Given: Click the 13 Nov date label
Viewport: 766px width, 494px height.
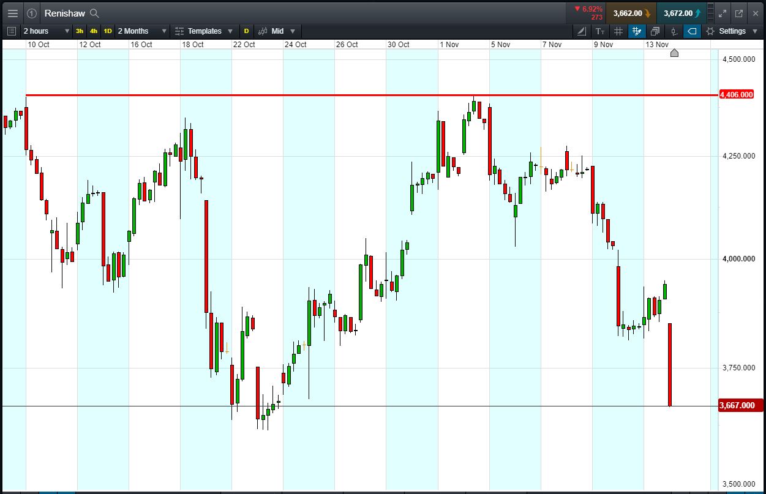Looking at the screenshot, I should pyautogui.click(x=657, y=45).
